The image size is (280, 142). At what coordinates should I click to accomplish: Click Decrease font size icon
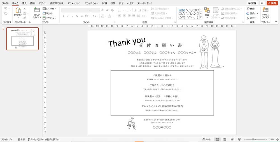[108, 10]
